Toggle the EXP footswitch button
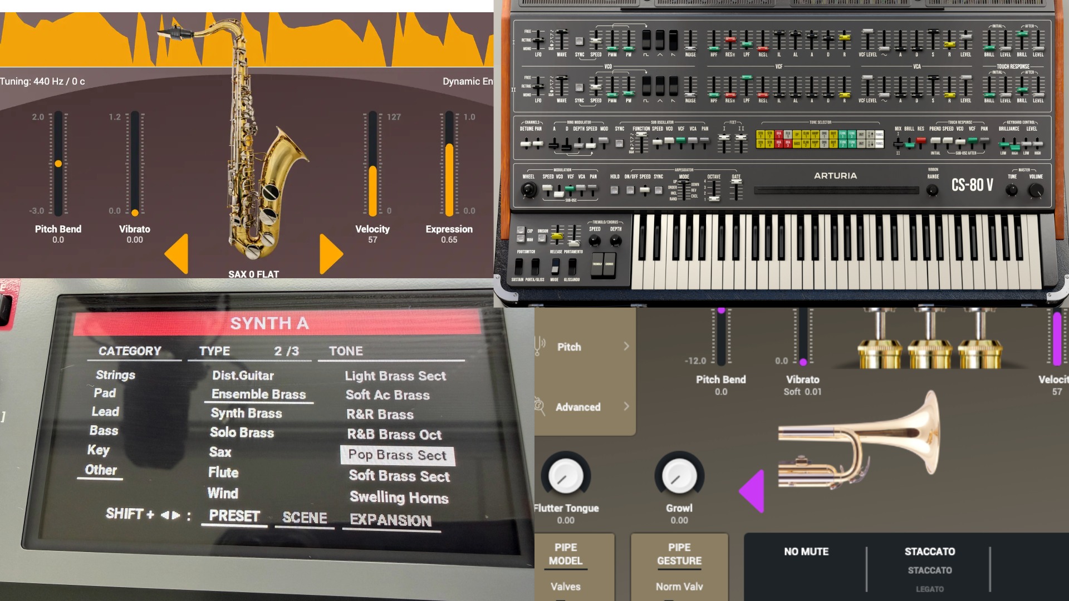 [521, 230]
